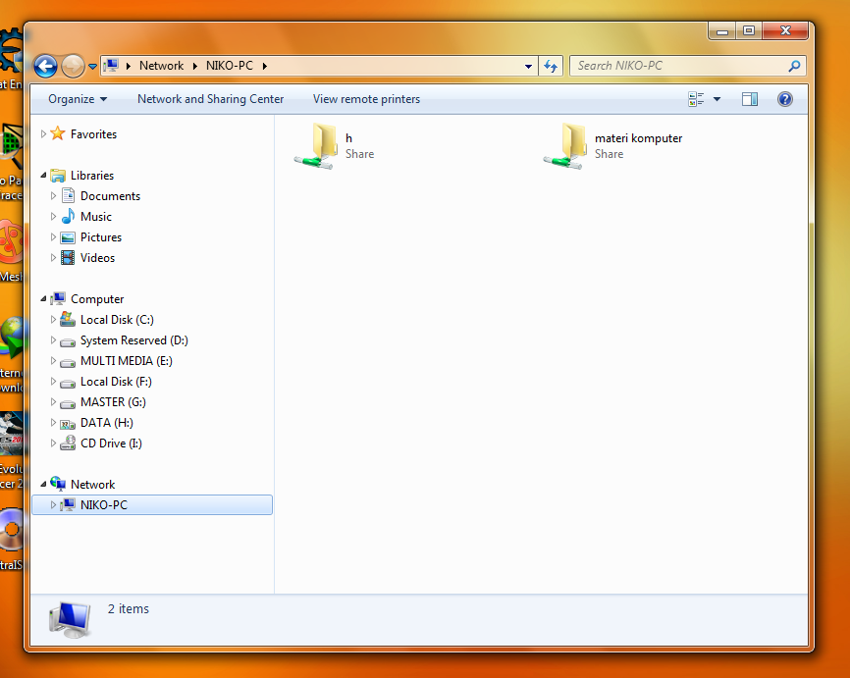
Task: Click the Favorites star icon
Action: click(58, 133)
